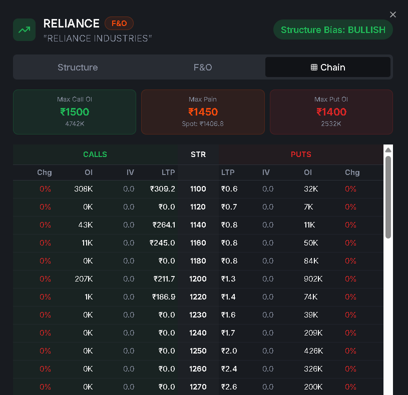The width and height of the screenshot is (408, 395).
Task: Click the grid icon in Chain tab
Action: pyautogui.click(x=314, y=67)
